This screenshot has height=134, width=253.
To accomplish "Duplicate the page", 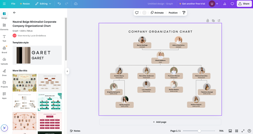I will (x=213, y=21).
